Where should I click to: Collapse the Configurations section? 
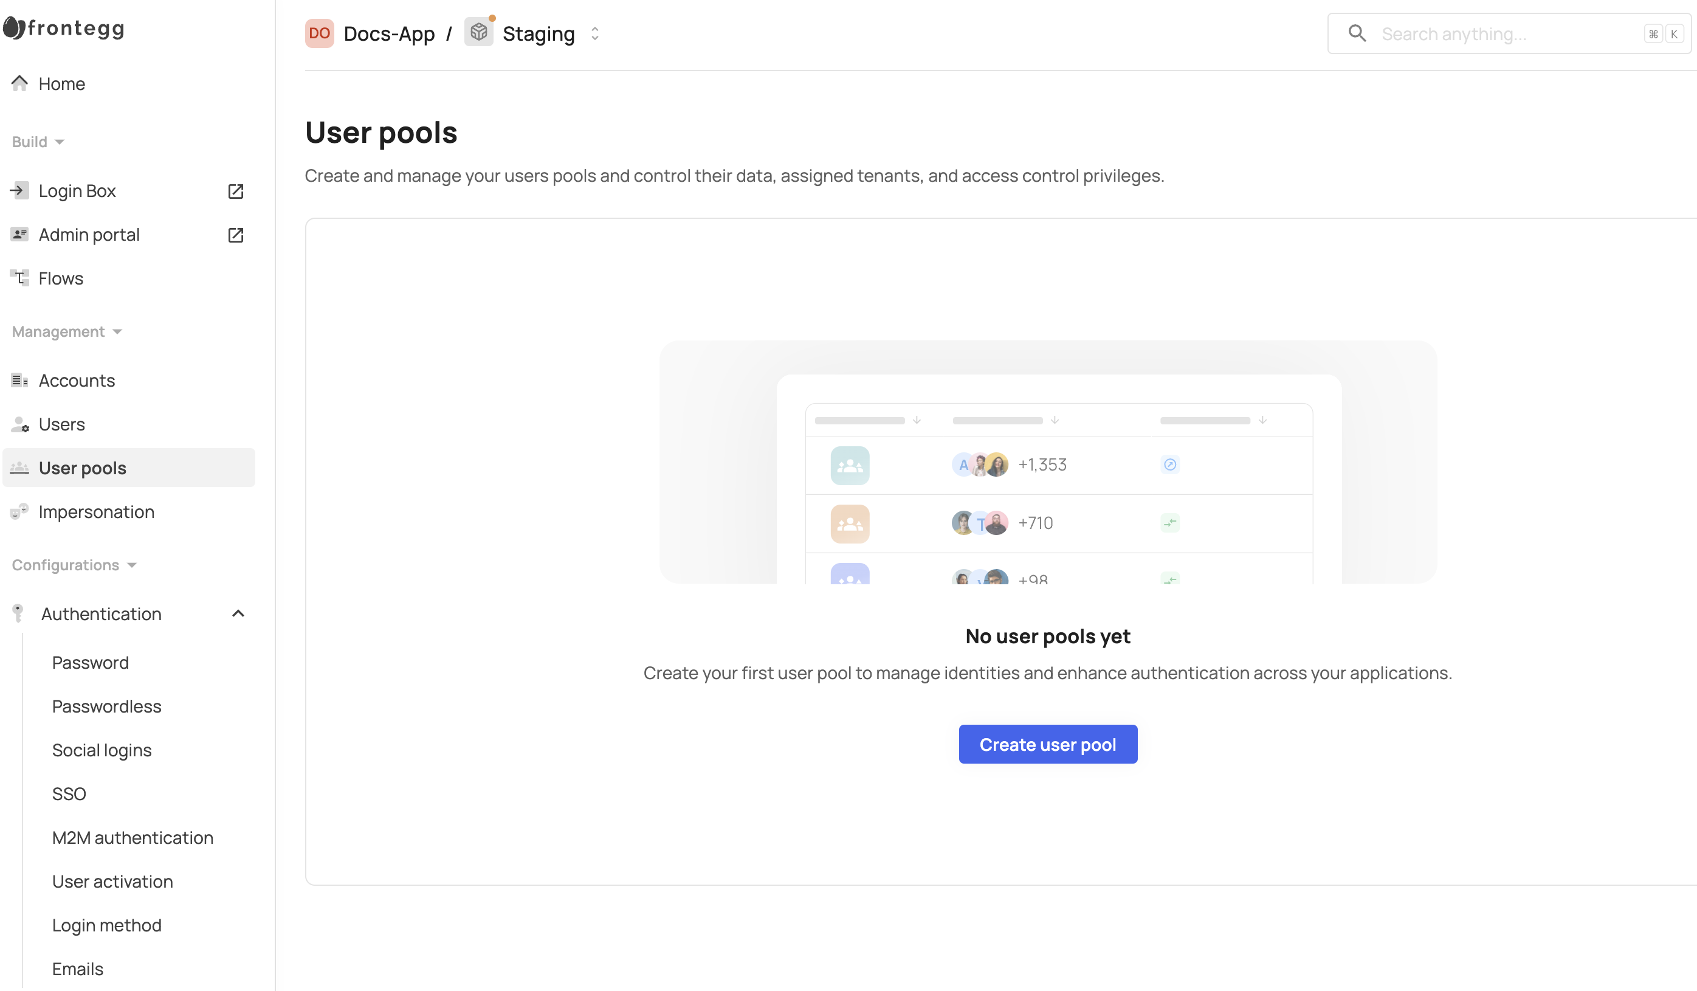74,565
